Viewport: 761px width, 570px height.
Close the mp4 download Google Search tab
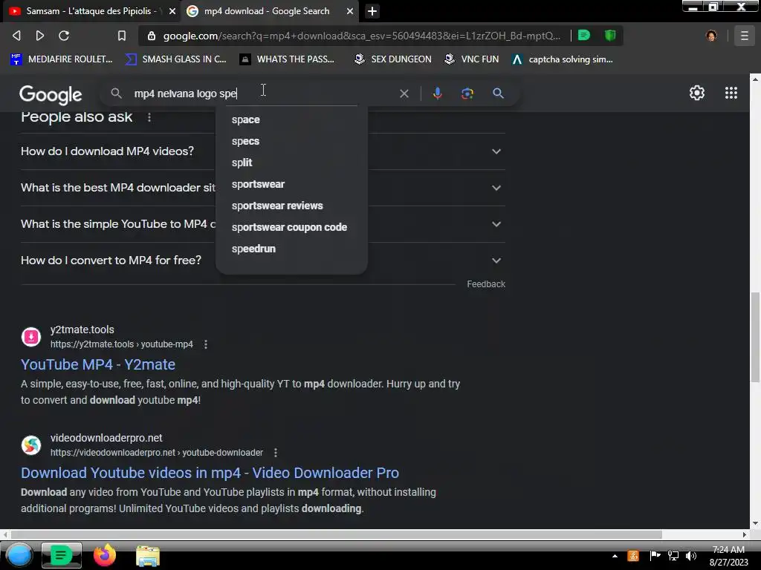pos(350,11)
